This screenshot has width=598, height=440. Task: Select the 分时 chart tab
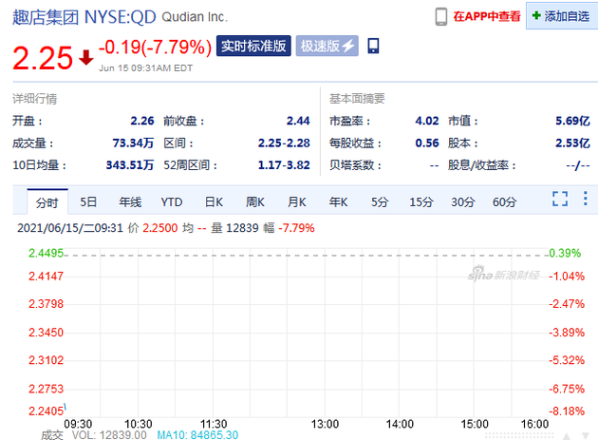(47, 201)
